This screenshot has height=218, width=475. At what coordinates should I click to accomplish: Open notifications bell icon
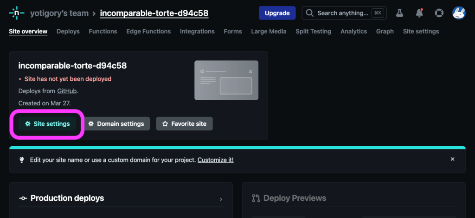[419, 13]
